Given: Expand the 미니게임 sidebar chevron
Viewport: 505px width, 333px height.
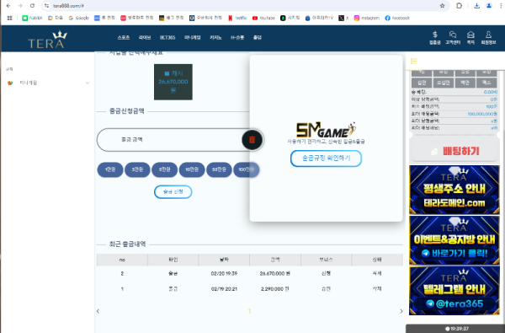Looking at the screenshot, I should point(88,83).
